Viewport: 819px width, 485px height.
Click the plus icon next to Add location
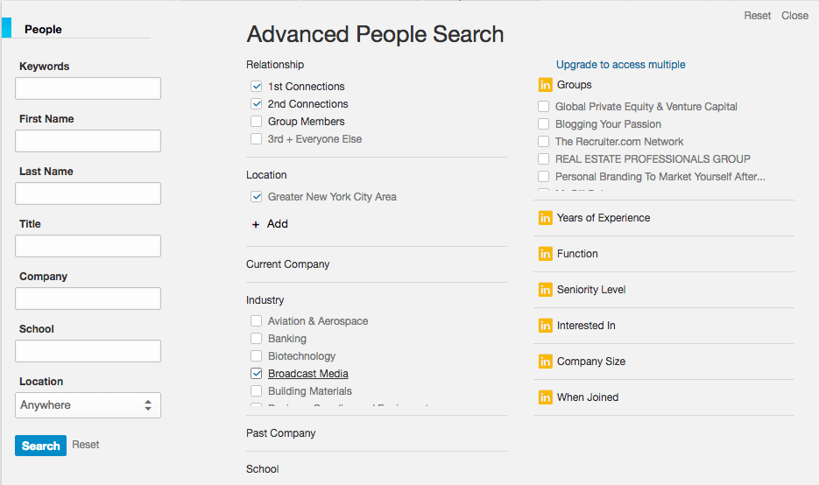tap(256, 224)
